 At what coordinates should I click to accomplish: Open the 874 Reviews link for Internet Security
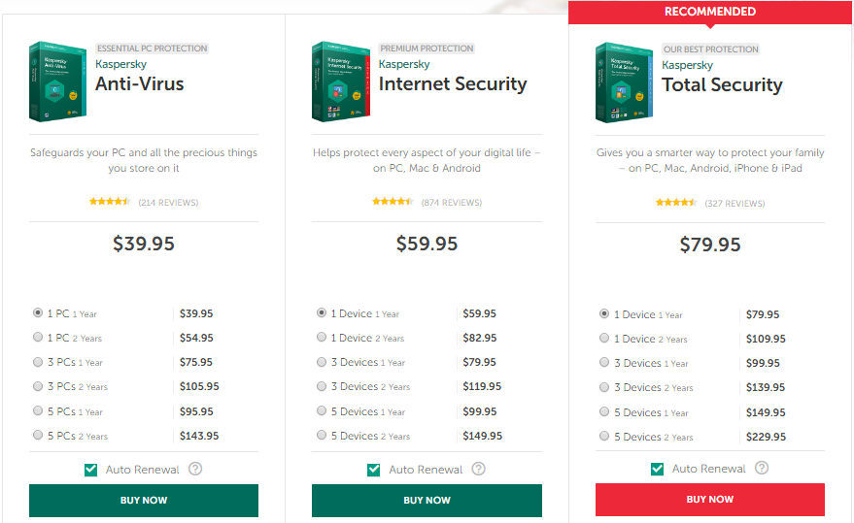[452, 203]
